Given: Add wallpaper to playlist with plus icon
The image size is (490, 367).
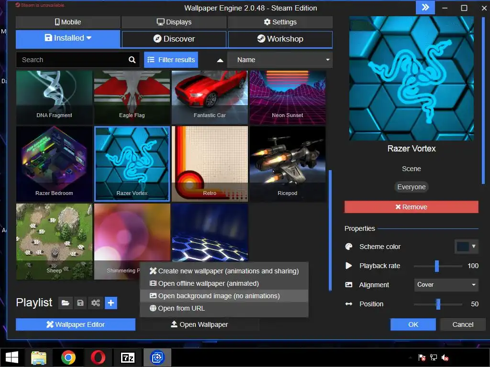Looking at the screenshot, I should 111,303.
